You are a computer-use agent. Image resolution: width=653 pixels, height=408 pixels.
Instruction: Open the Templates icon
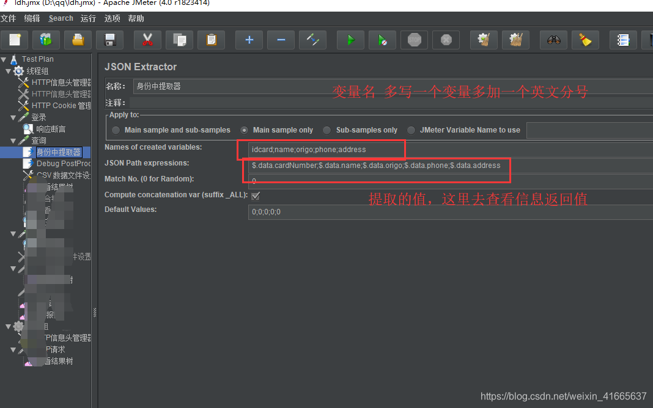(x=46, y=40)
